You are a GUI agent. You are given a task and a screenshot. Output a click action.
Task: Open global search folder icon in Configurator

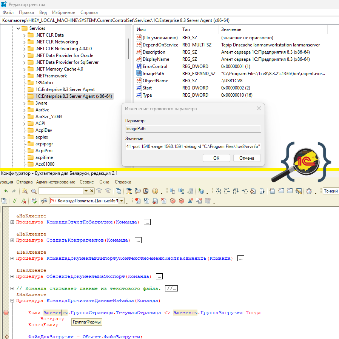(25, 191)
